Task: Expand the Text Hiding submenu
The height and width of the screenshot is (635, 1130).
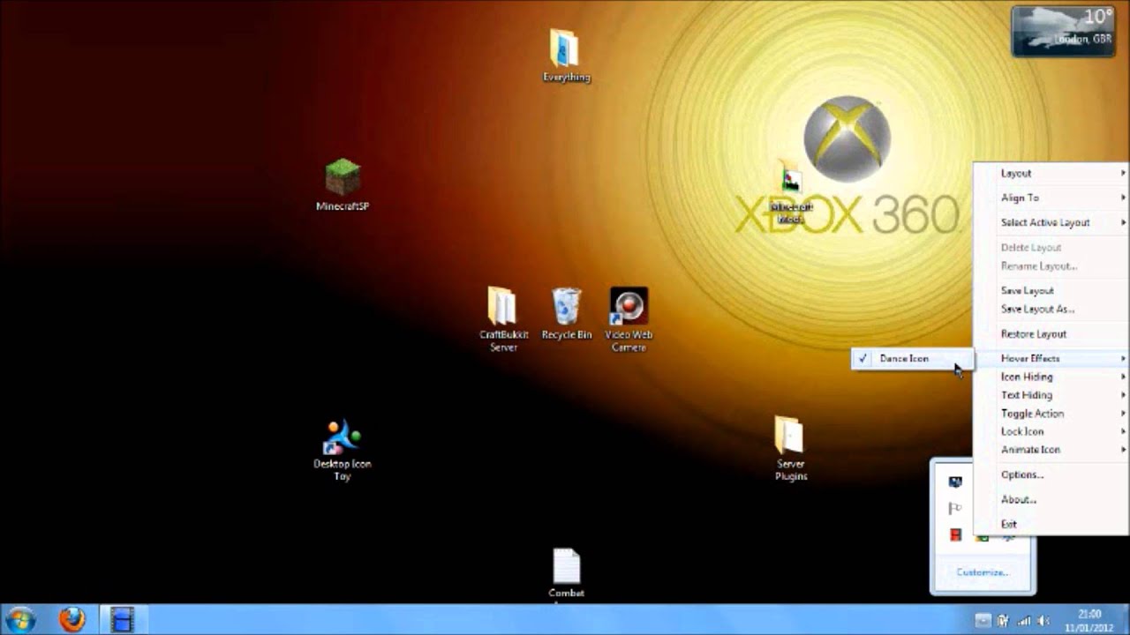Action: pyautogui.click(x=1051, y=395)
